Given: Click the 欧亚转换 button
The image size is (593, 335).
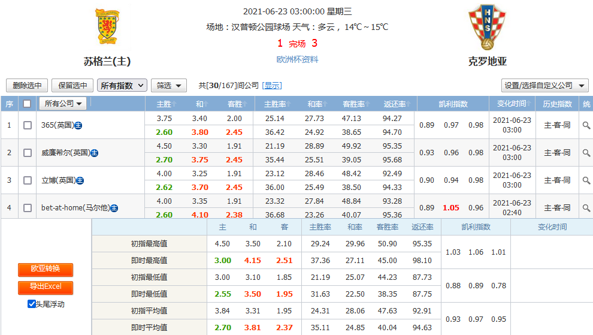Looking at the screenshot, I should [x=46, y=268].
